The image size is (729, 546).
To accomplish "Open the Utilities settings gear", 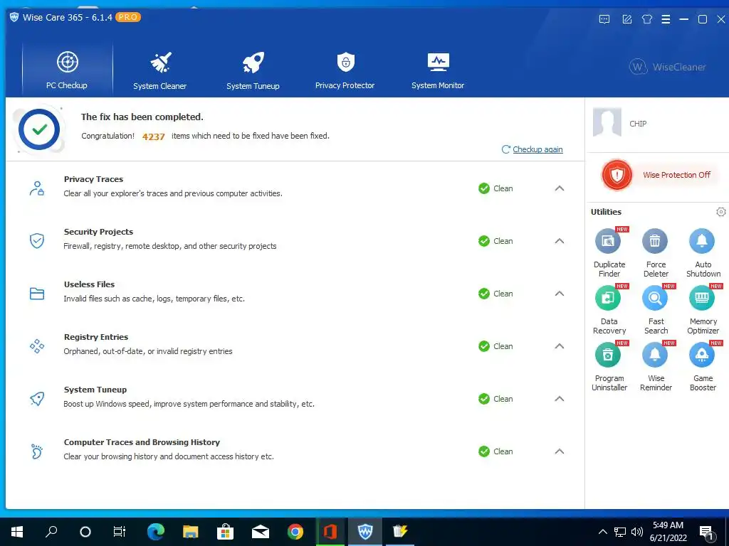I will (x=720, y=212).
